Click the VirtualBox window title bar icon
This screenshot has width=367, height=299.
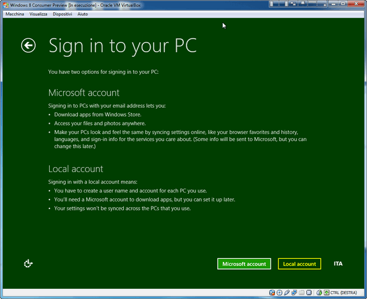(6, 5)
